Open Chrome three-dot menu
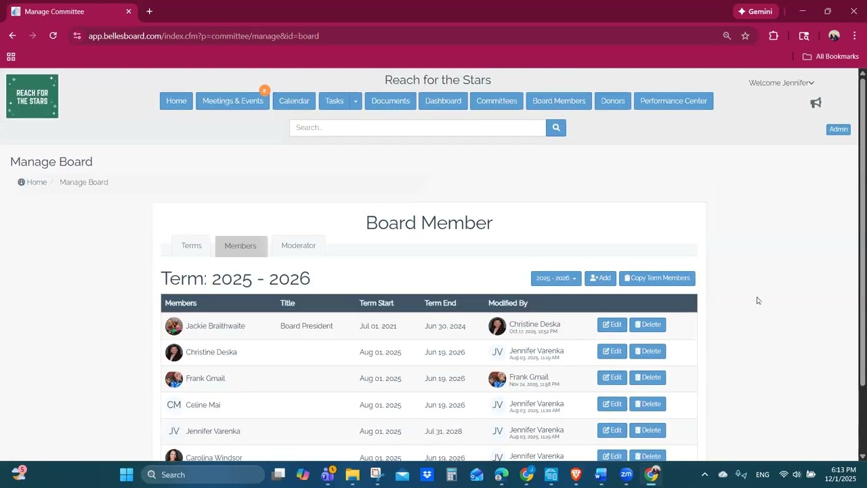This screenshot has width=867, height=488. (854, 36)
